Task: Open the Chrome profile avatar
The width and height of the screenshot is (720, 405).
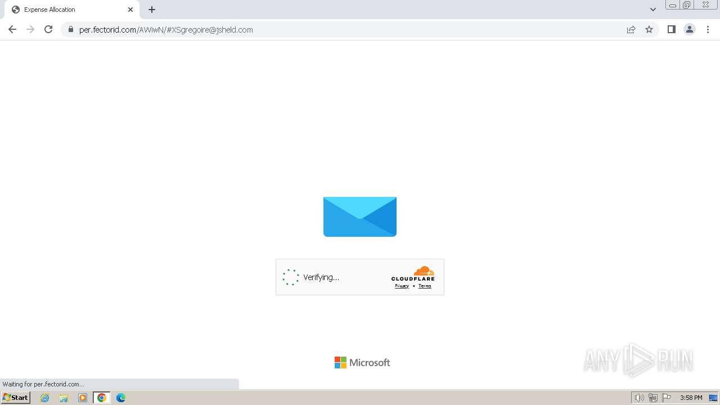Action: coord(689,29)
